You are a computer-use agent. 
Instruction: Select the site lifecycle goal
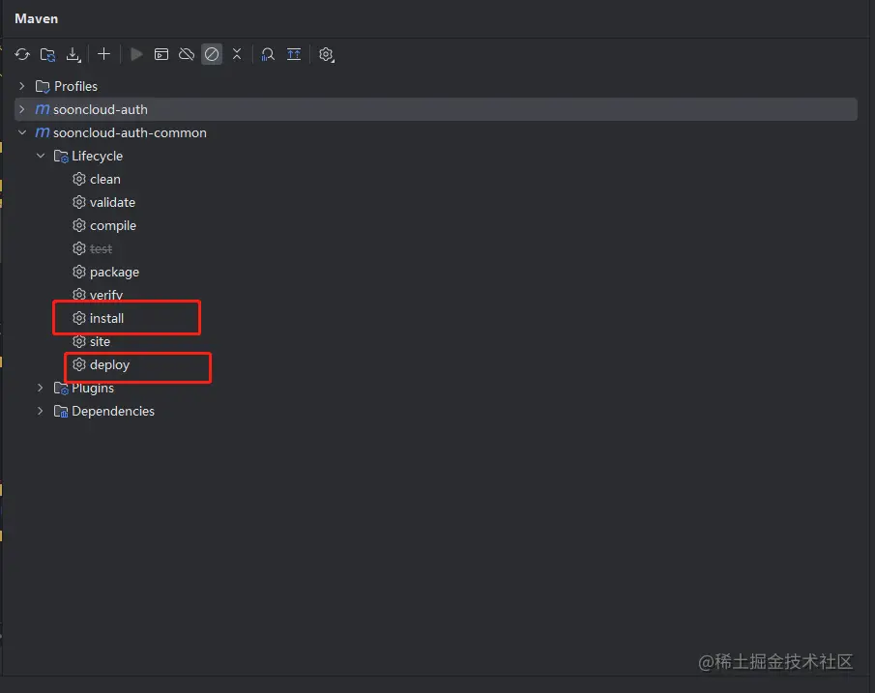click(100, 341)
